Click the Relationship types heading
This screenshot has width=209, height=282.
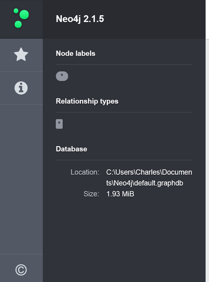tap(87, 101)
